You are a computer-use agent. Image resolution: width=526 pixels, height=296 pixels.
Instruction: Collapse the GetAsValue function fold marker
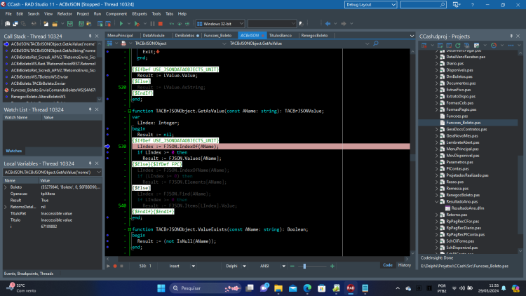[x=130, y=111]
